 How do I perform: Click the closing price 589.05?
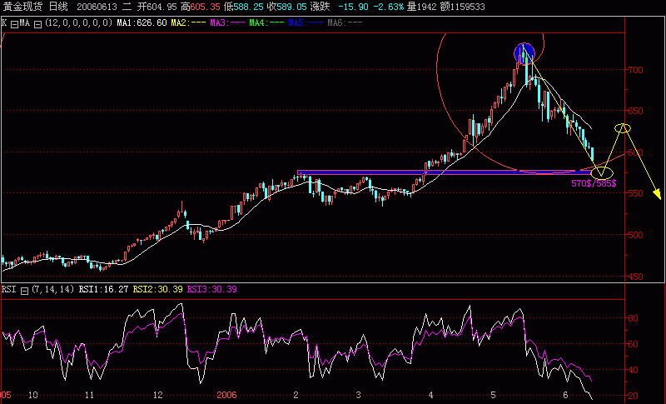[x=291, y=7]
